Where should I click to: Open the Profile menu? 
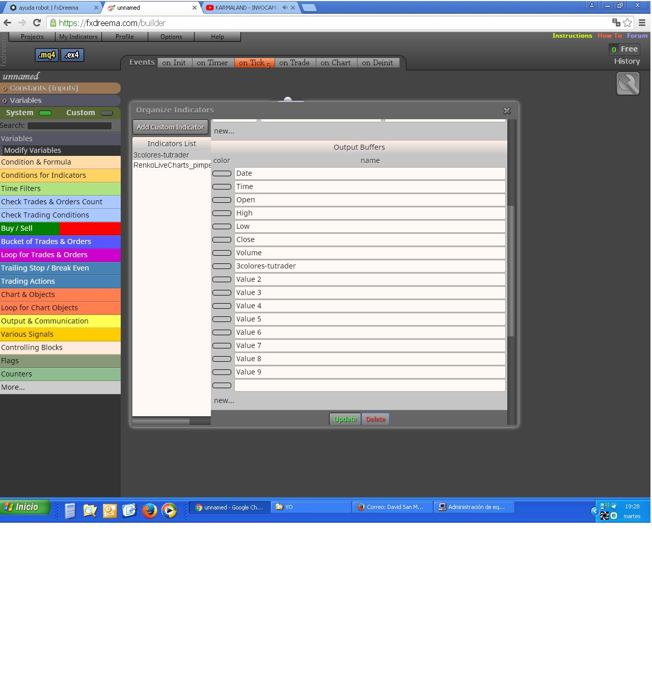[125, 37]
